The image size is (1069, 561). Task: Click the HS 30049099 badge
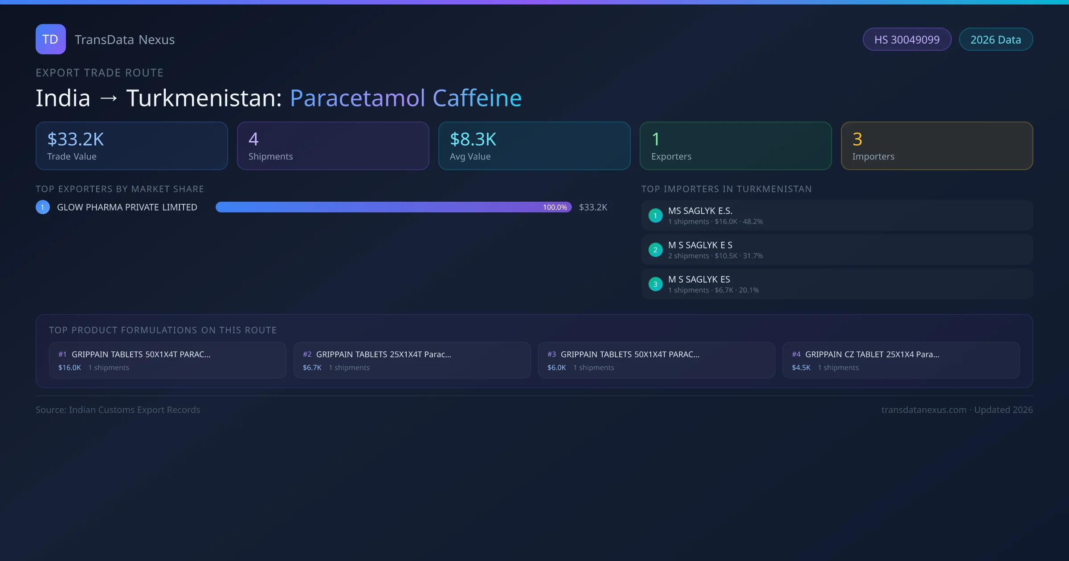906,40
